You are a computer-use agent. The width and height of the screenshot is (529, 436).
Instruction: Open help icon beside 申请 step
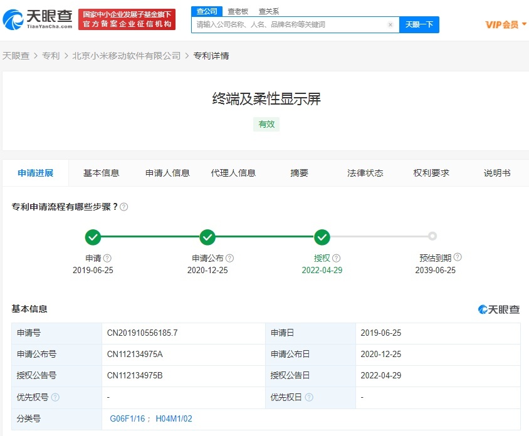tap(107, 258)
